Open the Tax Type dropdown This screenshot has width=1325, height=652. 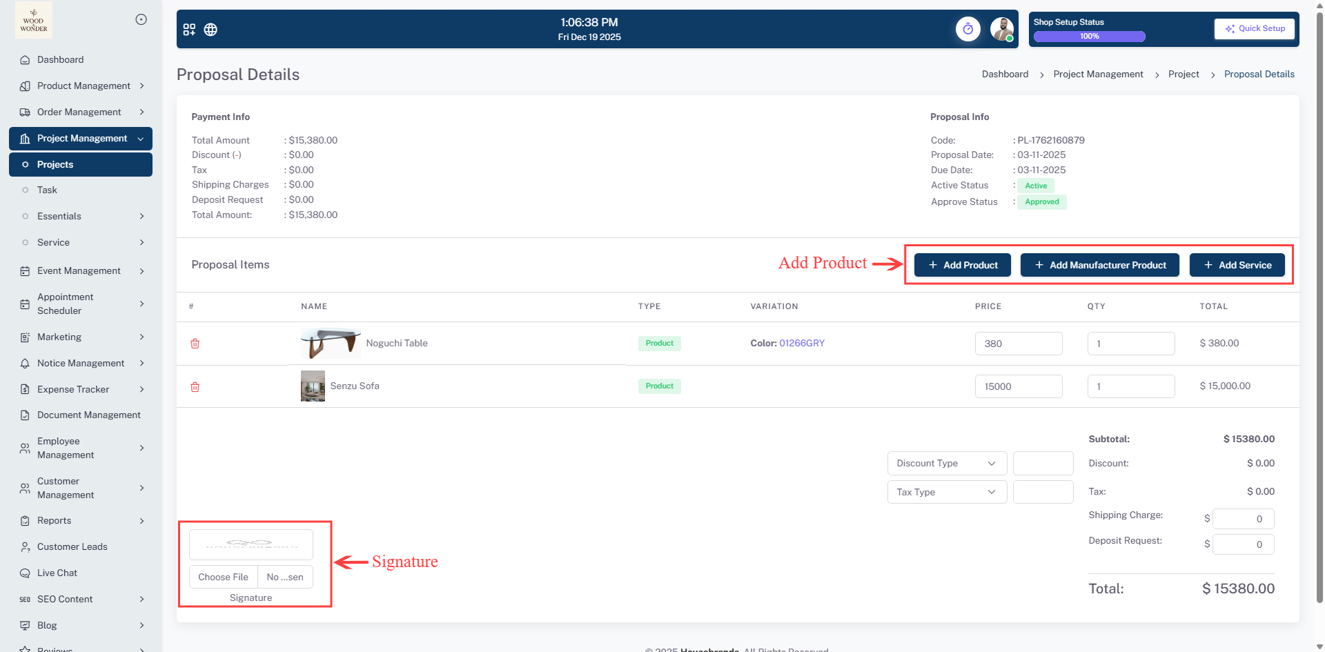point(946,493)
